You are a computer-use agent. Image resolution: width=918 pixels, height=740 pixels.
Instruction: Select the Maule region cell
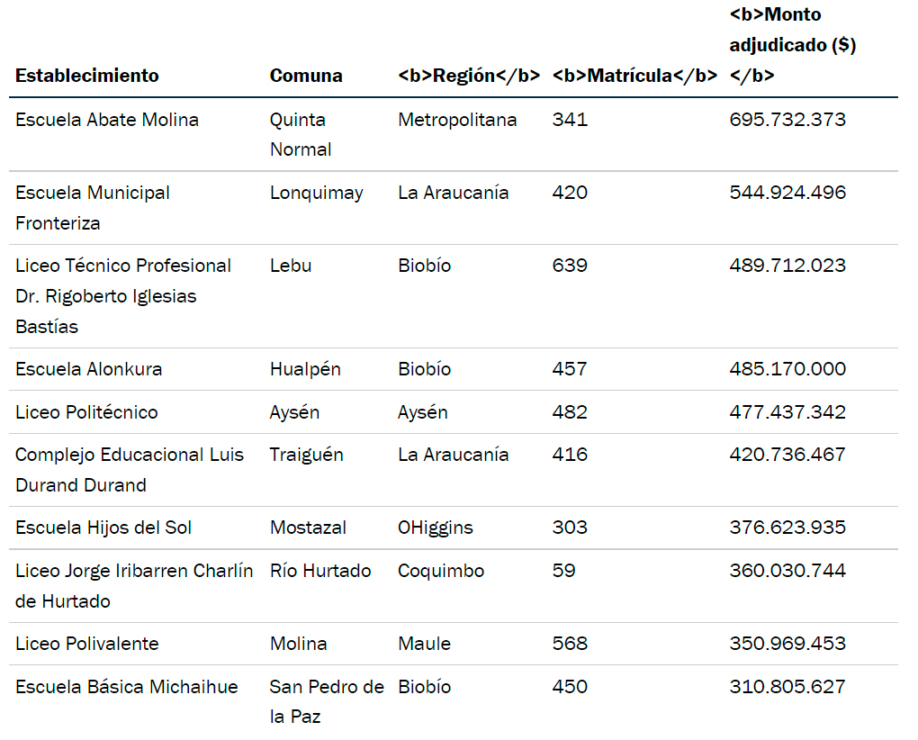425,644
